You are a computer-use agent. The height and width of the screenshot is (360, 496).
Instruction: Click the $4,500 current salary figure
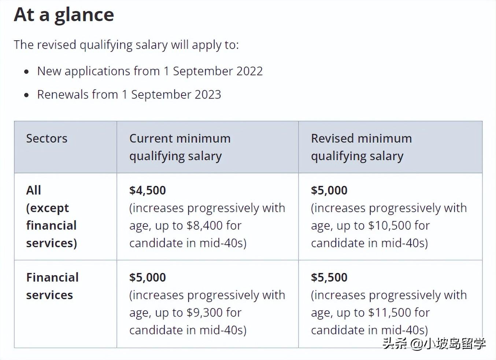click(148, 190)
